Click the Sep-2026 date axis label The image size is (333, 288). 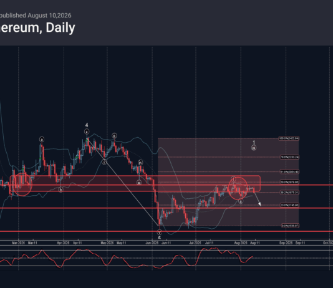pyautogui.click(x=286, y=242)
